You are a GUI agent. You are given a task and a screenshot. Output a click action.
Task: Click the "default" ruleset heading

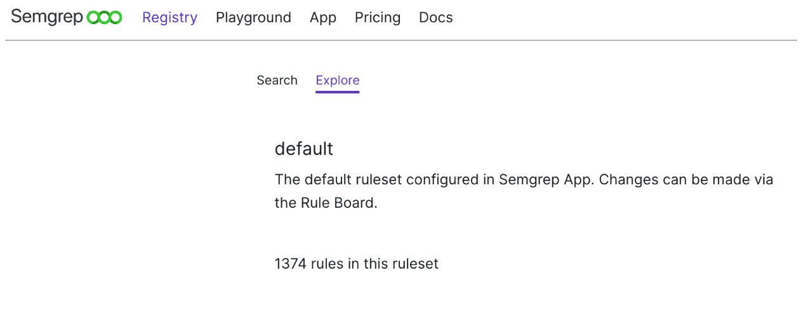pyautogui.click(x=304, y=149)
